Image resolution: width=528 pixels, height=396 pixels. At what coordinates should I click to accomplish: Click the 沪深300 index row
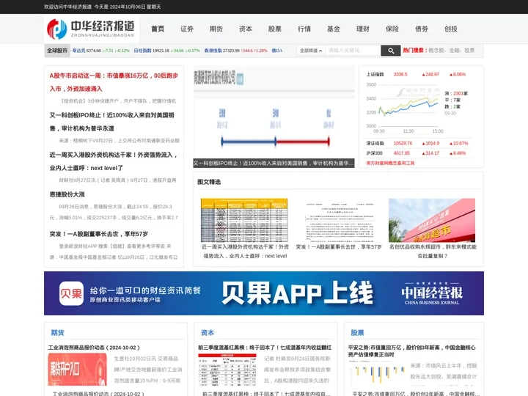(417, 153)
